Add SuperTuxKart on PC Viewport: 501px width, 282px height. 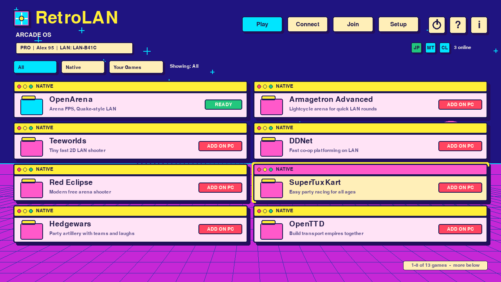460,188
